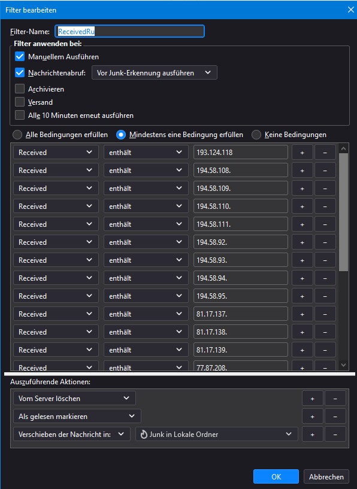Add an action after Verschieben der Nachricht
Screen dimensions: 357x489
pyautogui.click(x=313, y=435)
